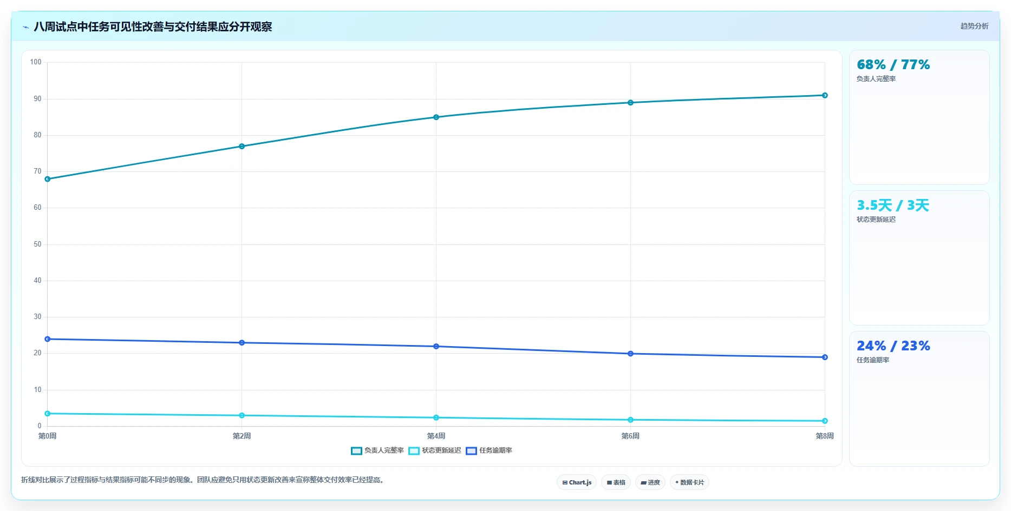
Task: Select the 负责人完整率 data point at 第4周
Action: coord(436,117)
